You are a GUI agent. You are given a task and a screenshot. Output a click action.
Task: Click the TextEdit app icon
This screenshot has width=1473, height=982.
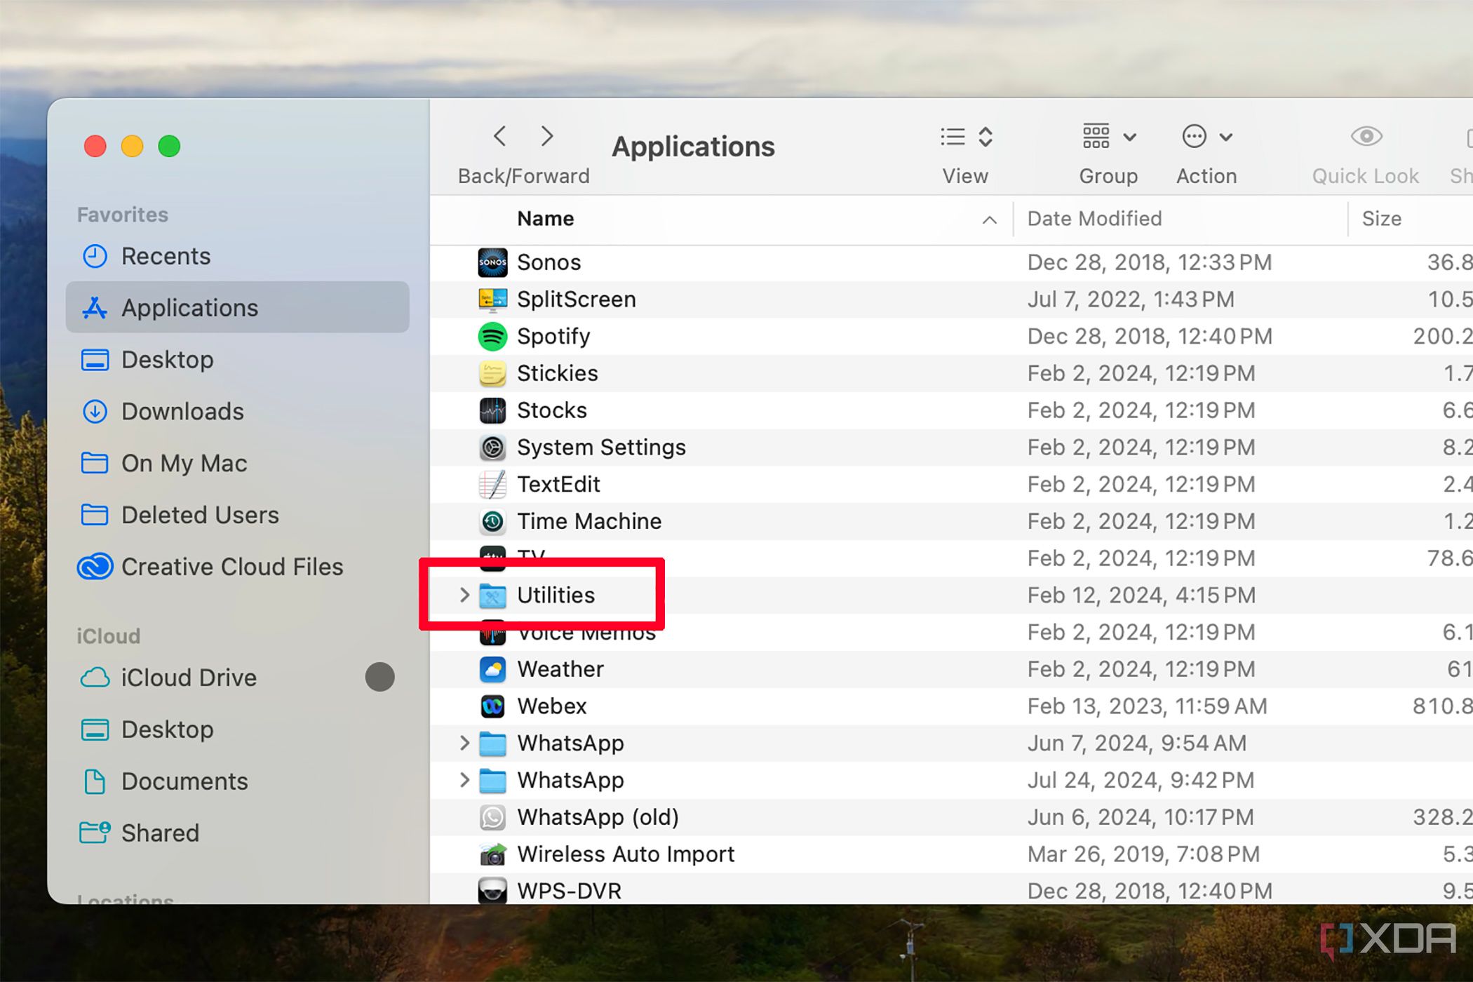492,485
